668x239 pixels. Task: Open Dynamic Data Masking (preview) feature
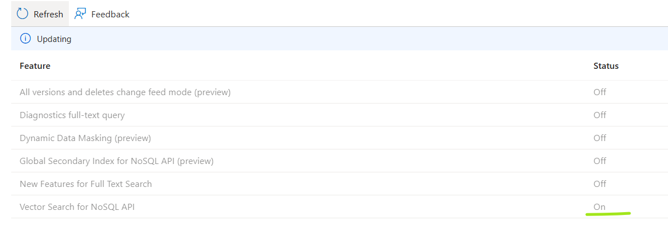click(x=85, y=138)
